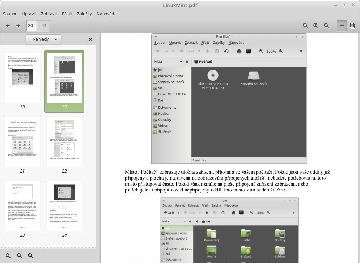Select the page 22 thumbnail

(64, 142)
